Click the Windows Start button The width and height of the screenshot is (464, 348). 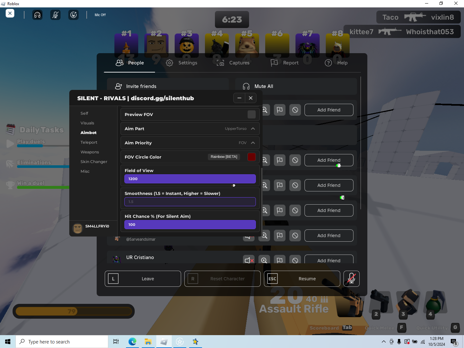(8, 342)
